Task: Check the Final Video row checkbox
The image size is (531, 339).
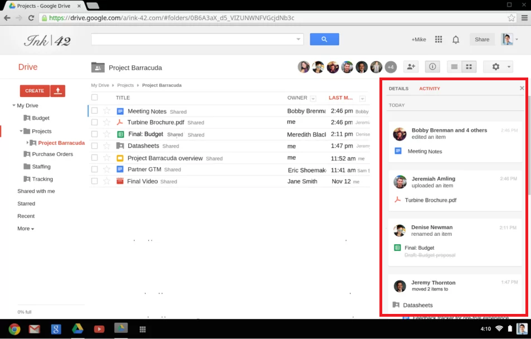Action: [95, 181]
